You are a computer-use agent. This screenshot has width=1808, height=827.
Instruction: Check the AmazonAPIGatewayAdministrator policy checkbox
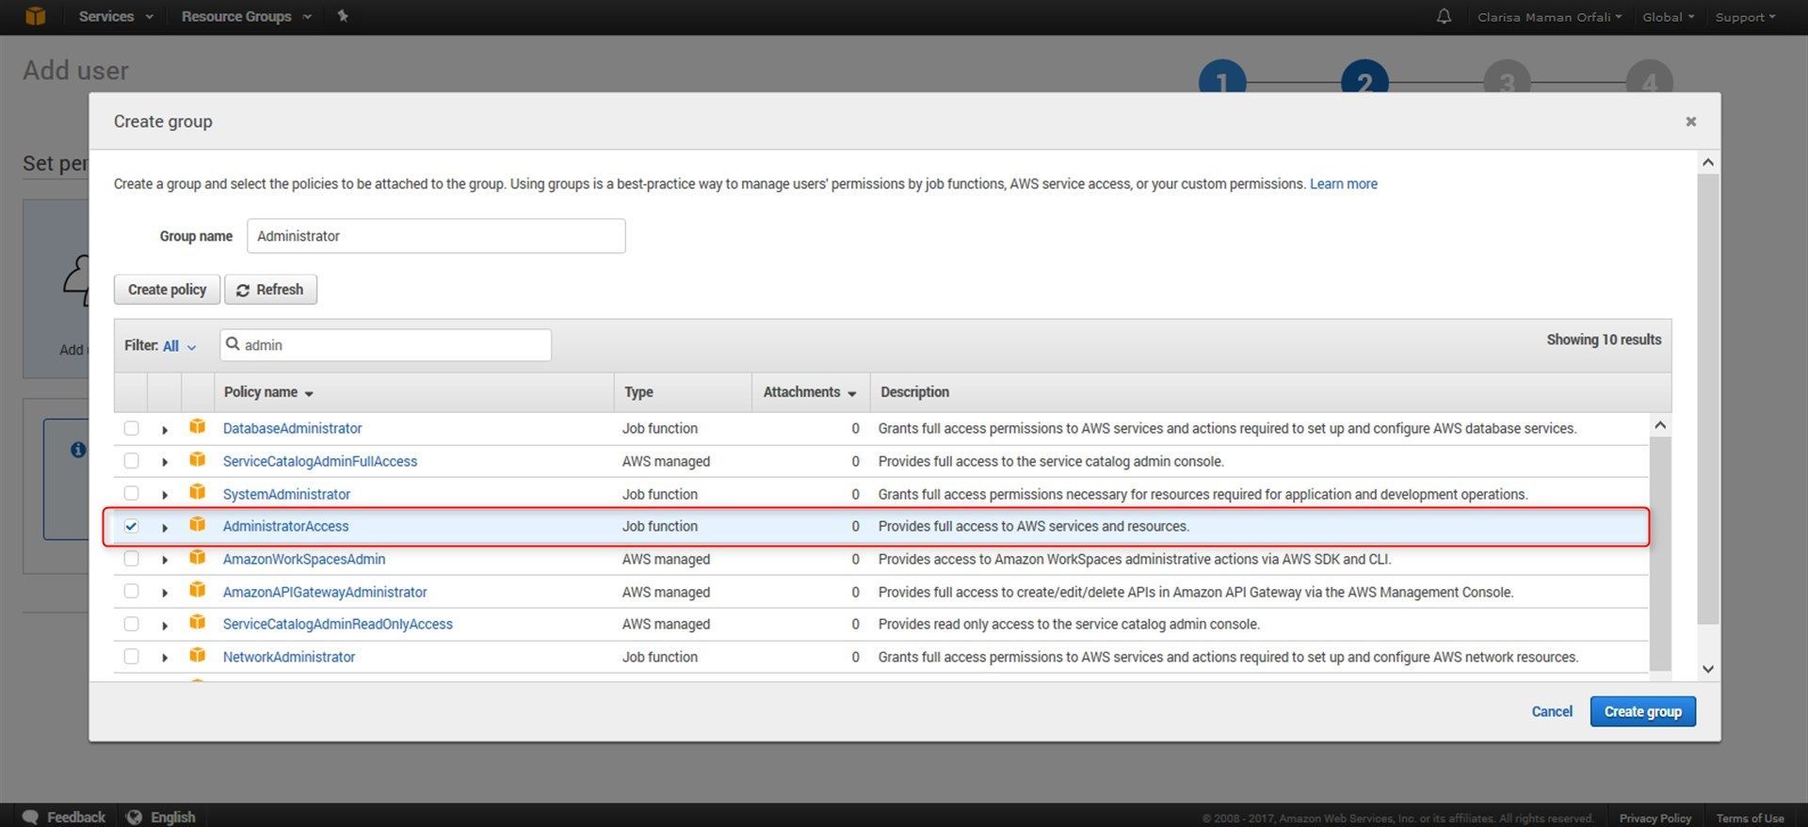131,592
